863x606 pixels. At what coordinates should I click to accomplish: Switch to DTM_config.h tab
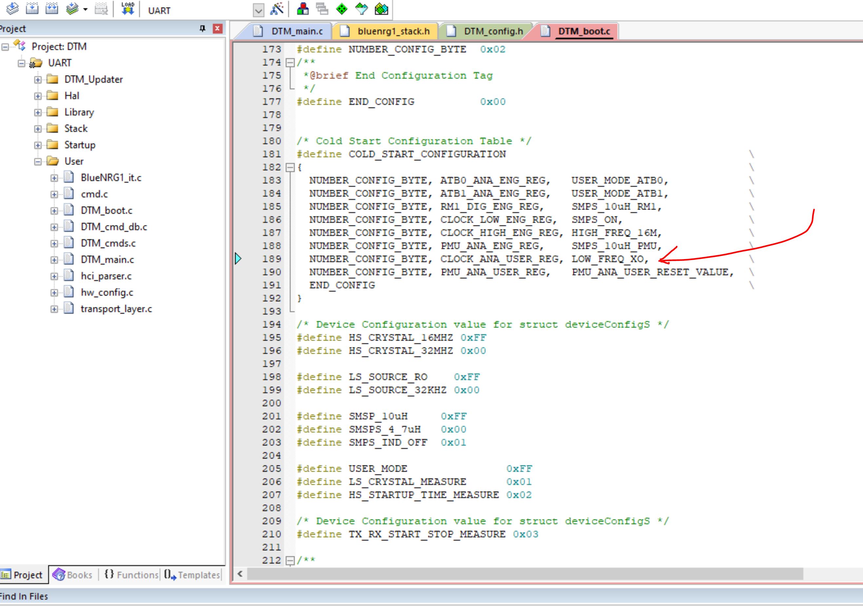click(x=493, y=31)
